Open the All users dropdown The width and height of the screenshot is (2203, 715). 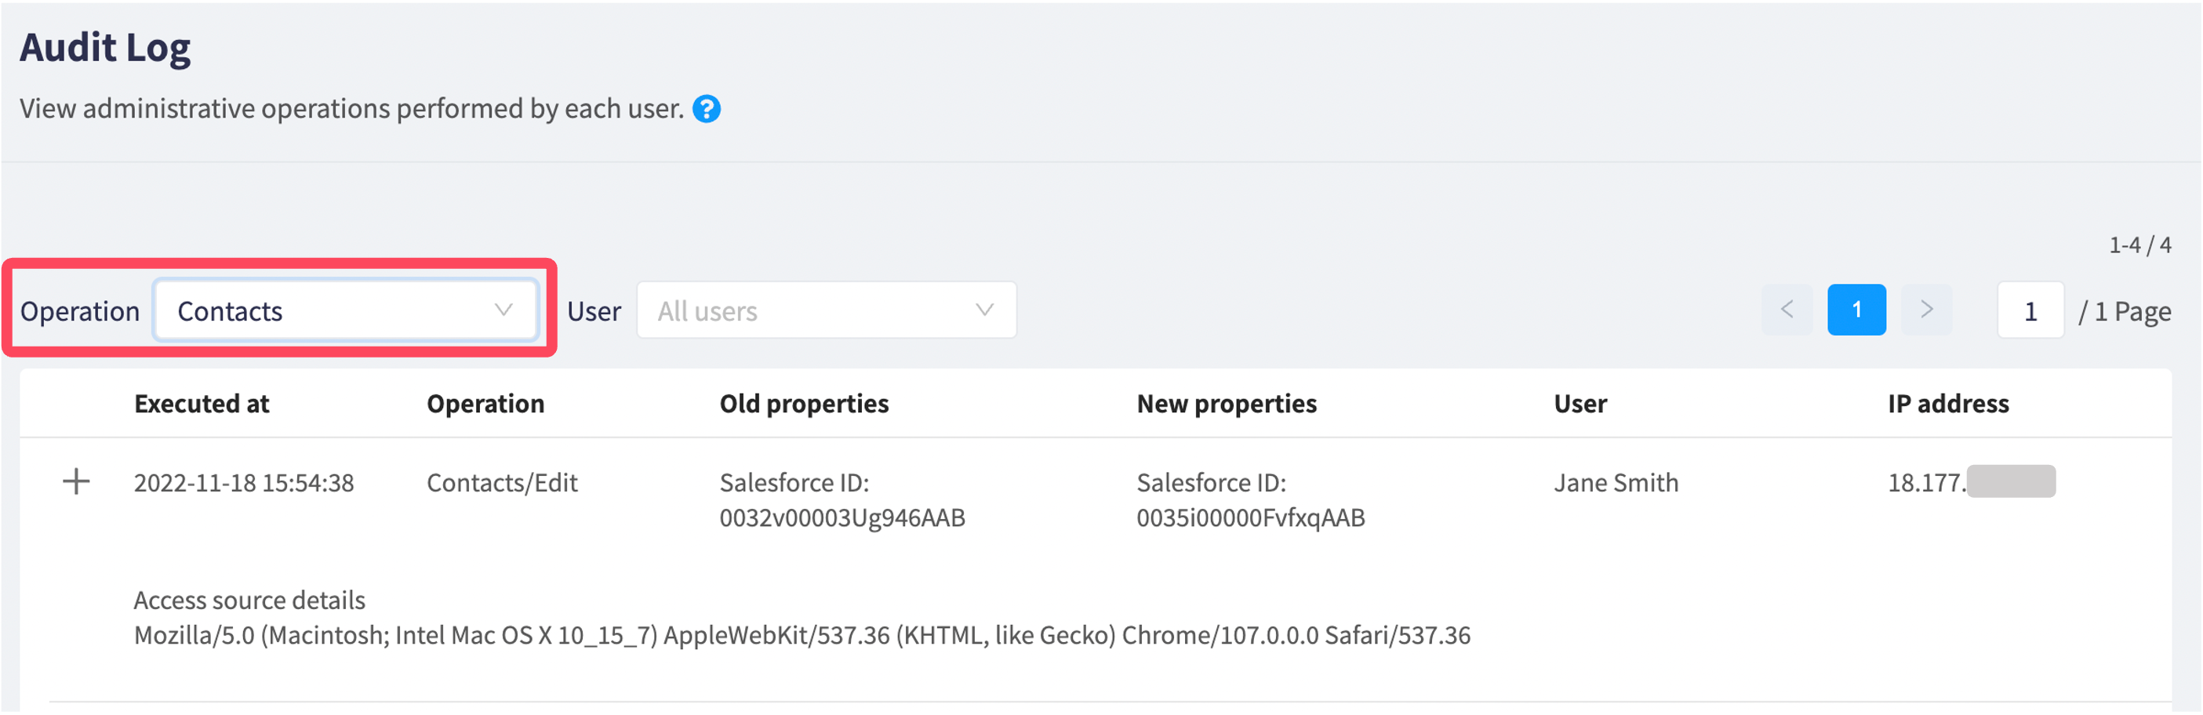[826, 310]
